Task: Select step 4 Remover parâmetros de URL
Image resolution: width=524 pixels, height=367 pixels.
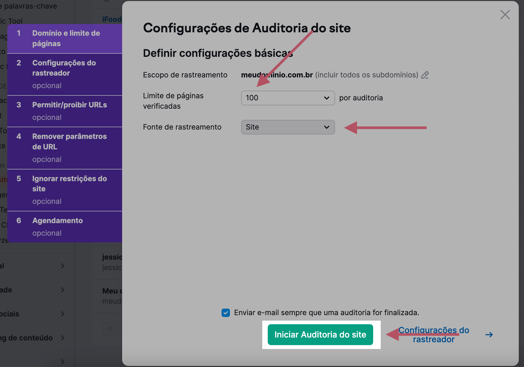Action: pos(65,148)
